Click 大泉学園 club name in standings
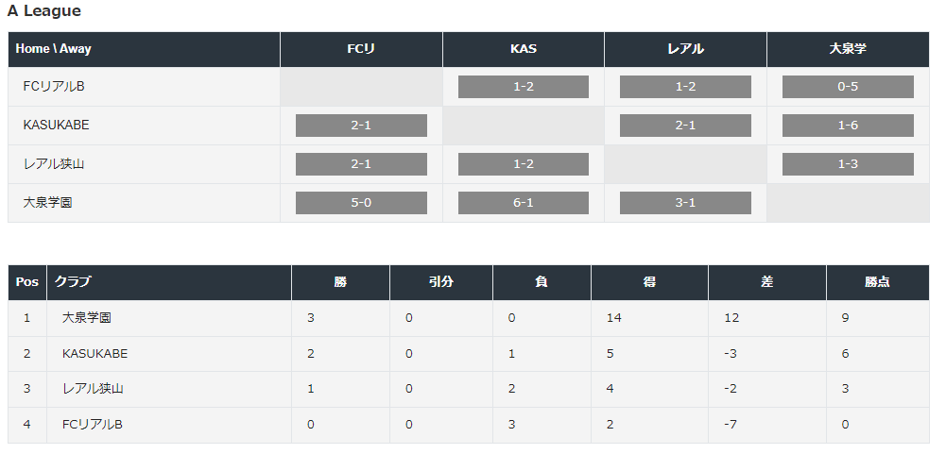Image resolution: width=946 pixels, height=454 pixels. pos(86,318)
